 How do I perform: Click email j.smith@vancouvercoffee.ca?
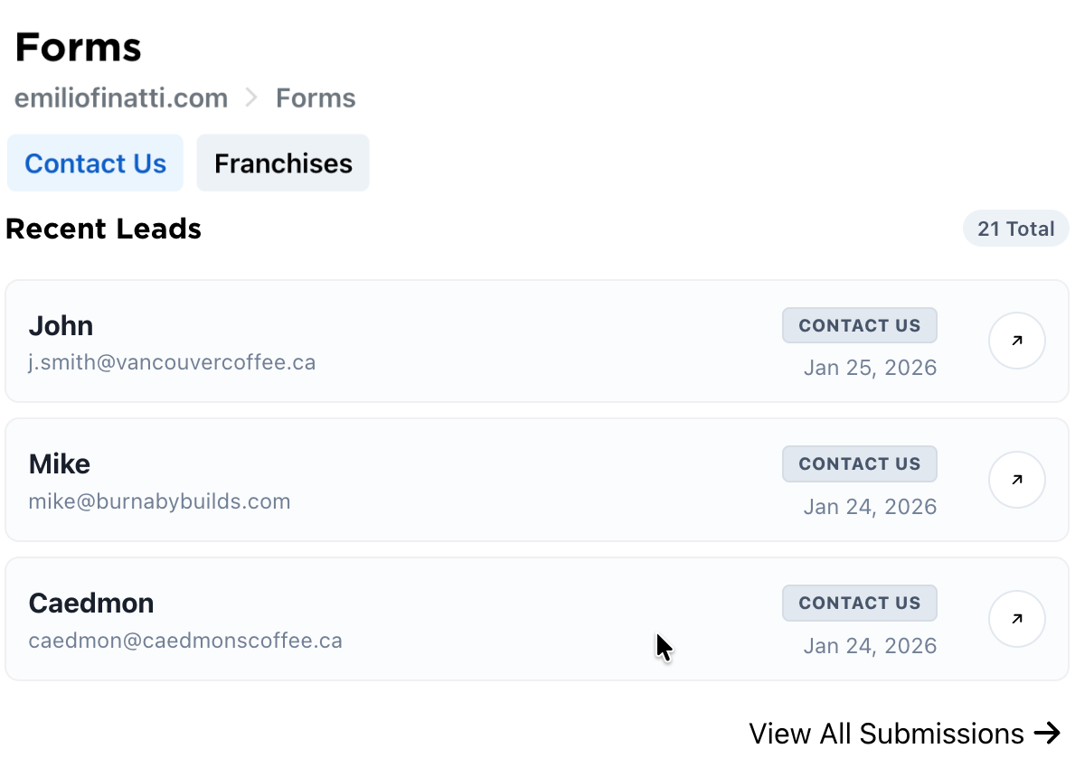(x=172, y=363)
